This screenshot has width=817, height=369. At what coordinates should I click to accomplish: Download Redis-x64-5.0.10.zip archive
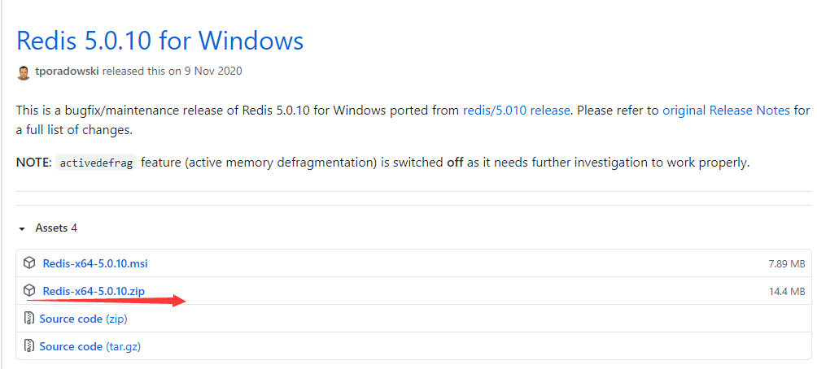[94, 291]
